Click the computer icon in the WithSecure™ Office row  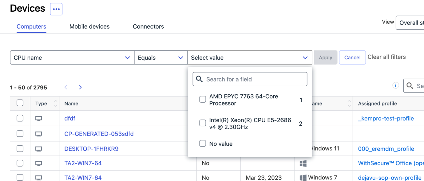pyautogui.click(x=38, y=163)
